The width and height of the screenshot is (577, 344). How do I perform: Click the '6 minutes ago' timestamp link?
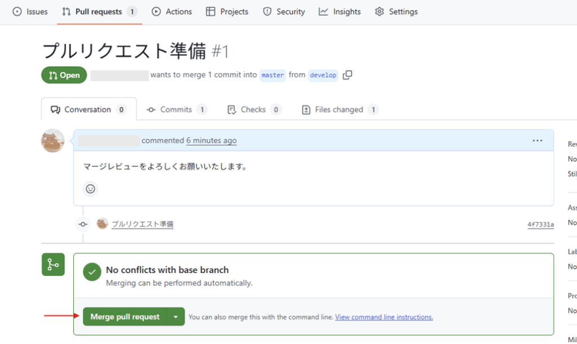pos(211,140)
